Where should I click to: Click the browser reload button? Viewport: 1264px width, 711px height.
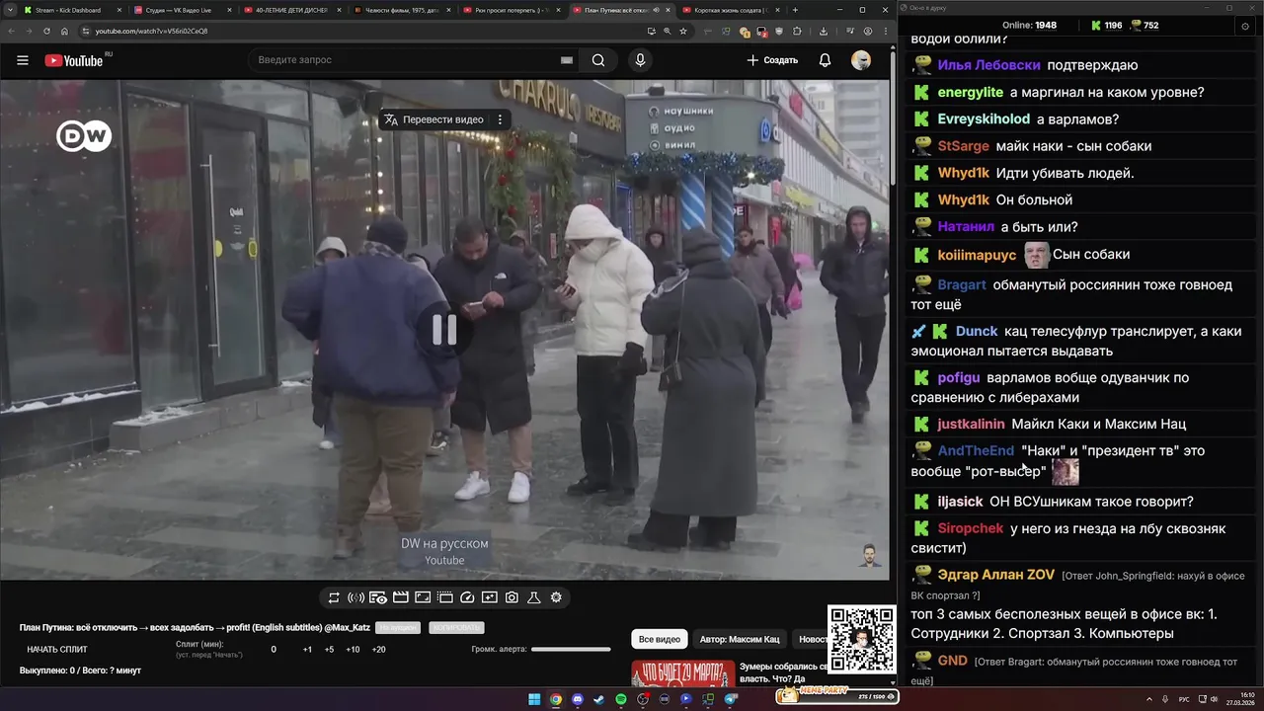[44, 31]
